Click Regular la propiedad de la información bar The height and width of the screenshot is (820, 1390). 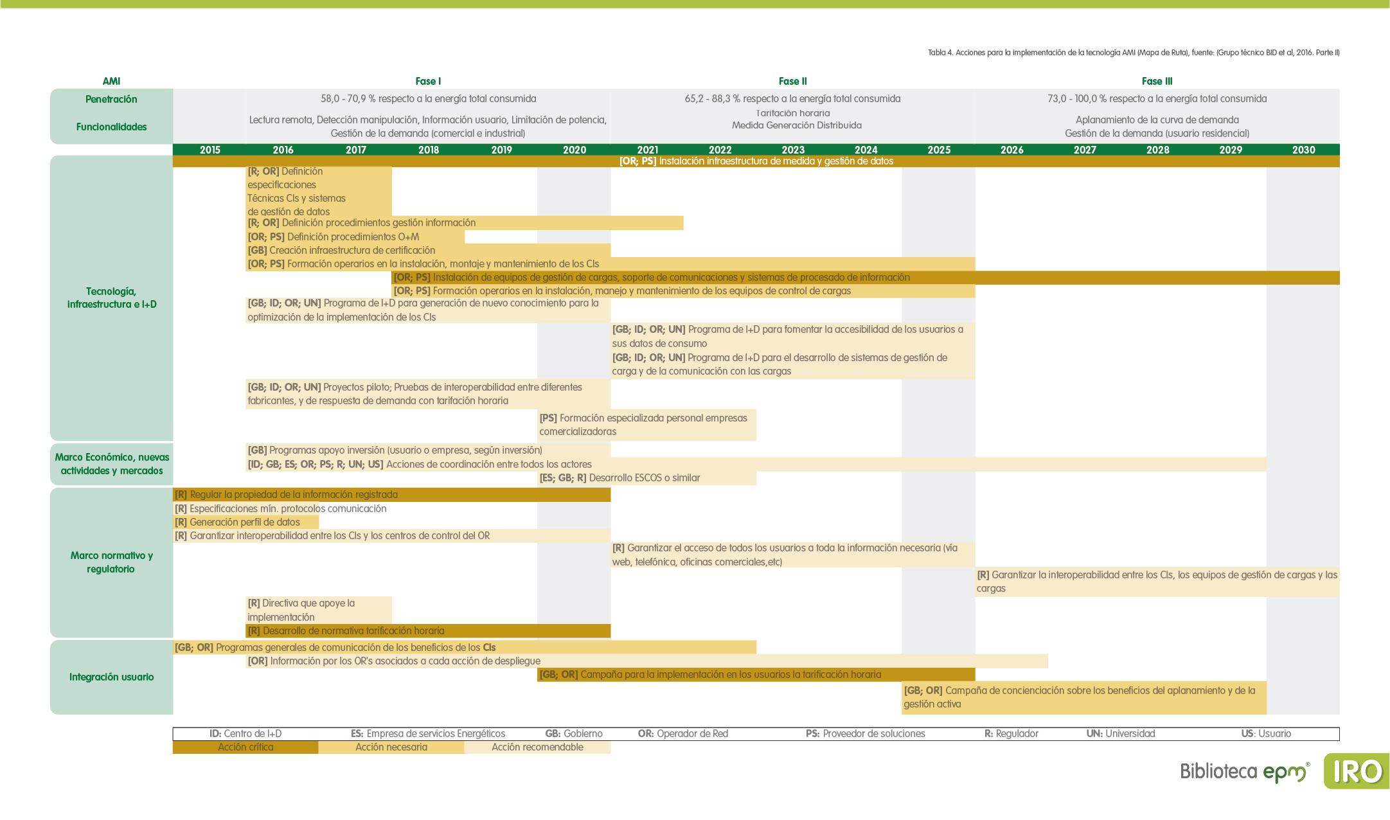391,495
